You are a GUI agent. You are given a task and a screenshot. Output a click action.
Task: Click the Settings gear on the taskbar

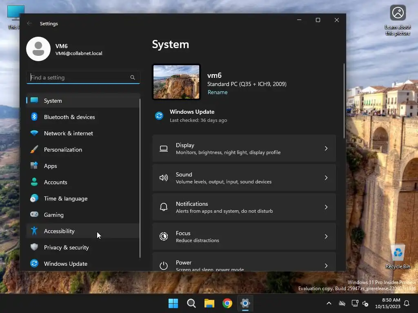245,303
